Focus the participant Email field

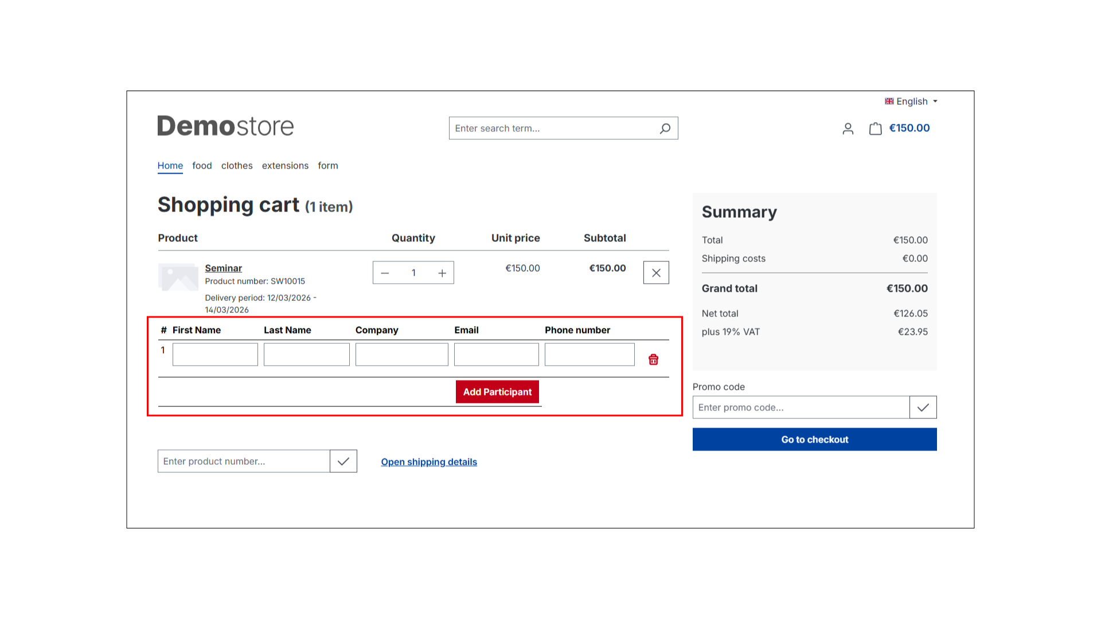point(496,355)
